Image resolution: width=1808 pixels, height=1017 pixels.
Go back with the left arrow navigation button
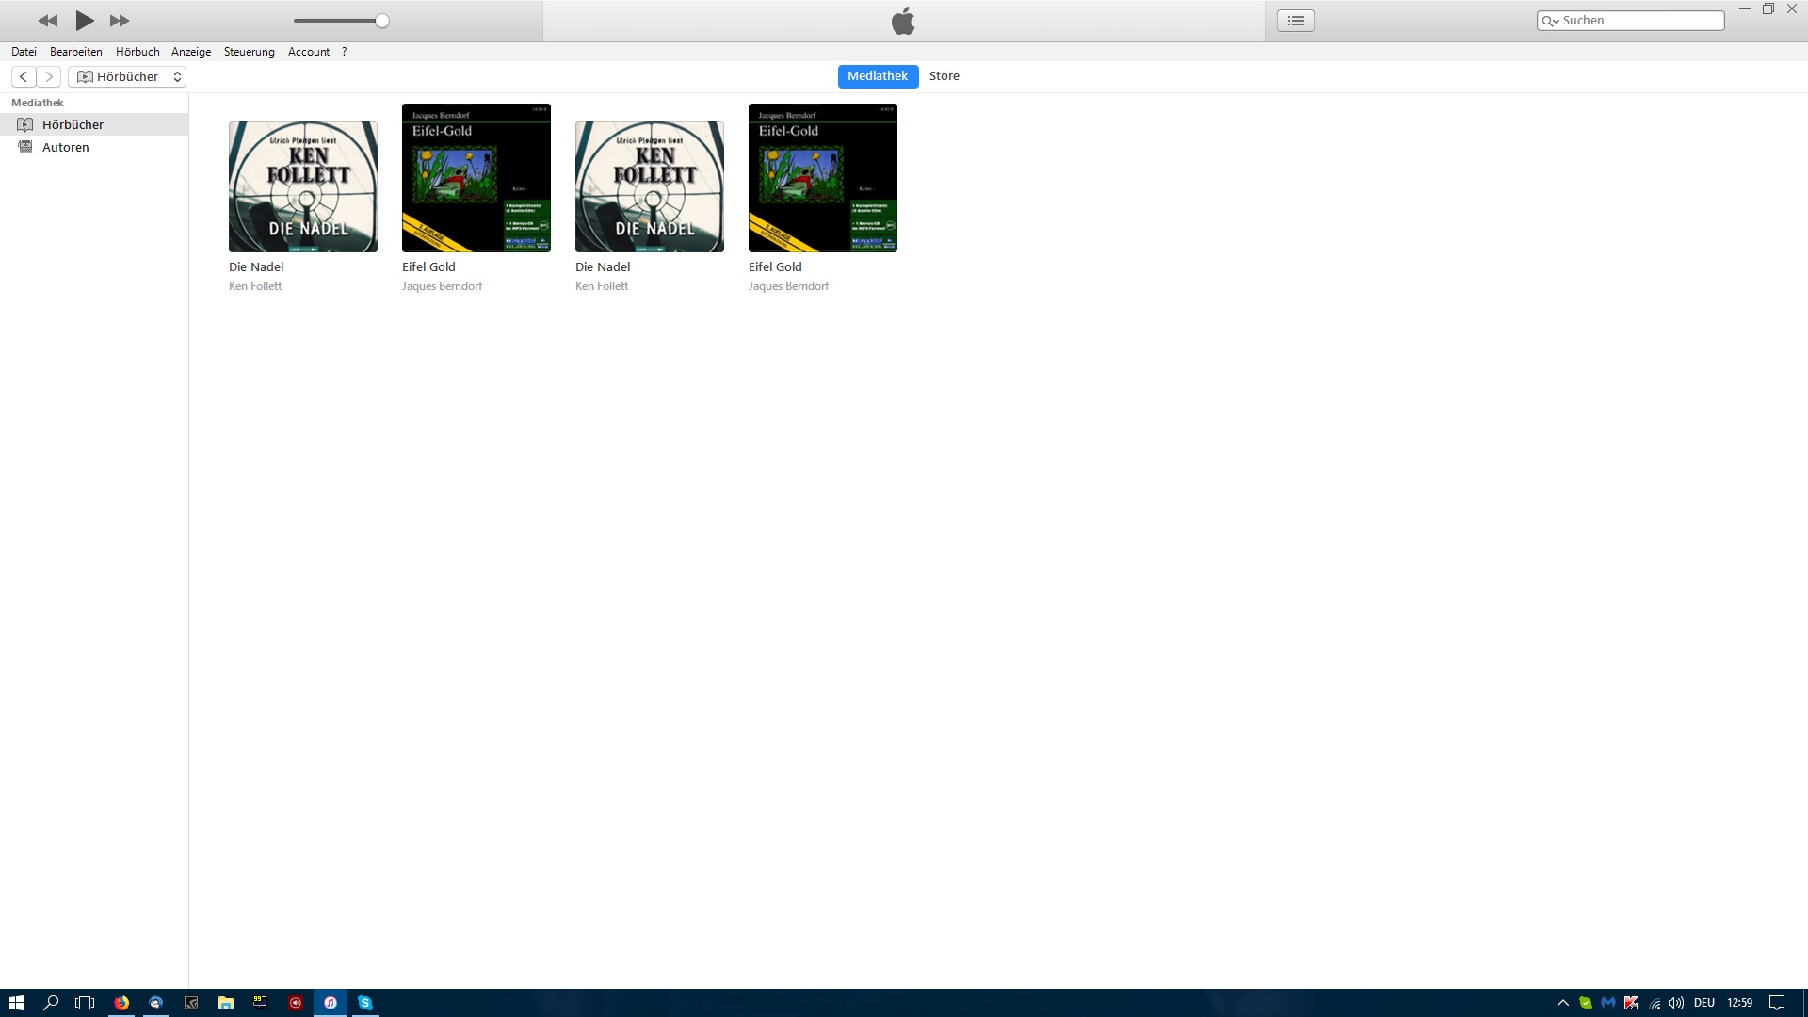point(24,77)
